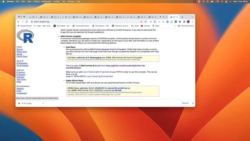The height and width of the screenshot is (141, 250).
Task: Open the Profiles menu
Action: click(56, 2)
